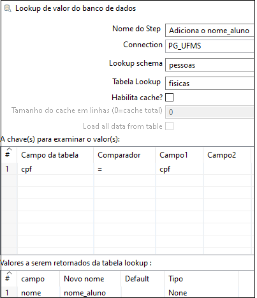Open the Connection PG_UFMS combo box
The image size is (257, 298).
pyautogui.click(x=209, y=46)
